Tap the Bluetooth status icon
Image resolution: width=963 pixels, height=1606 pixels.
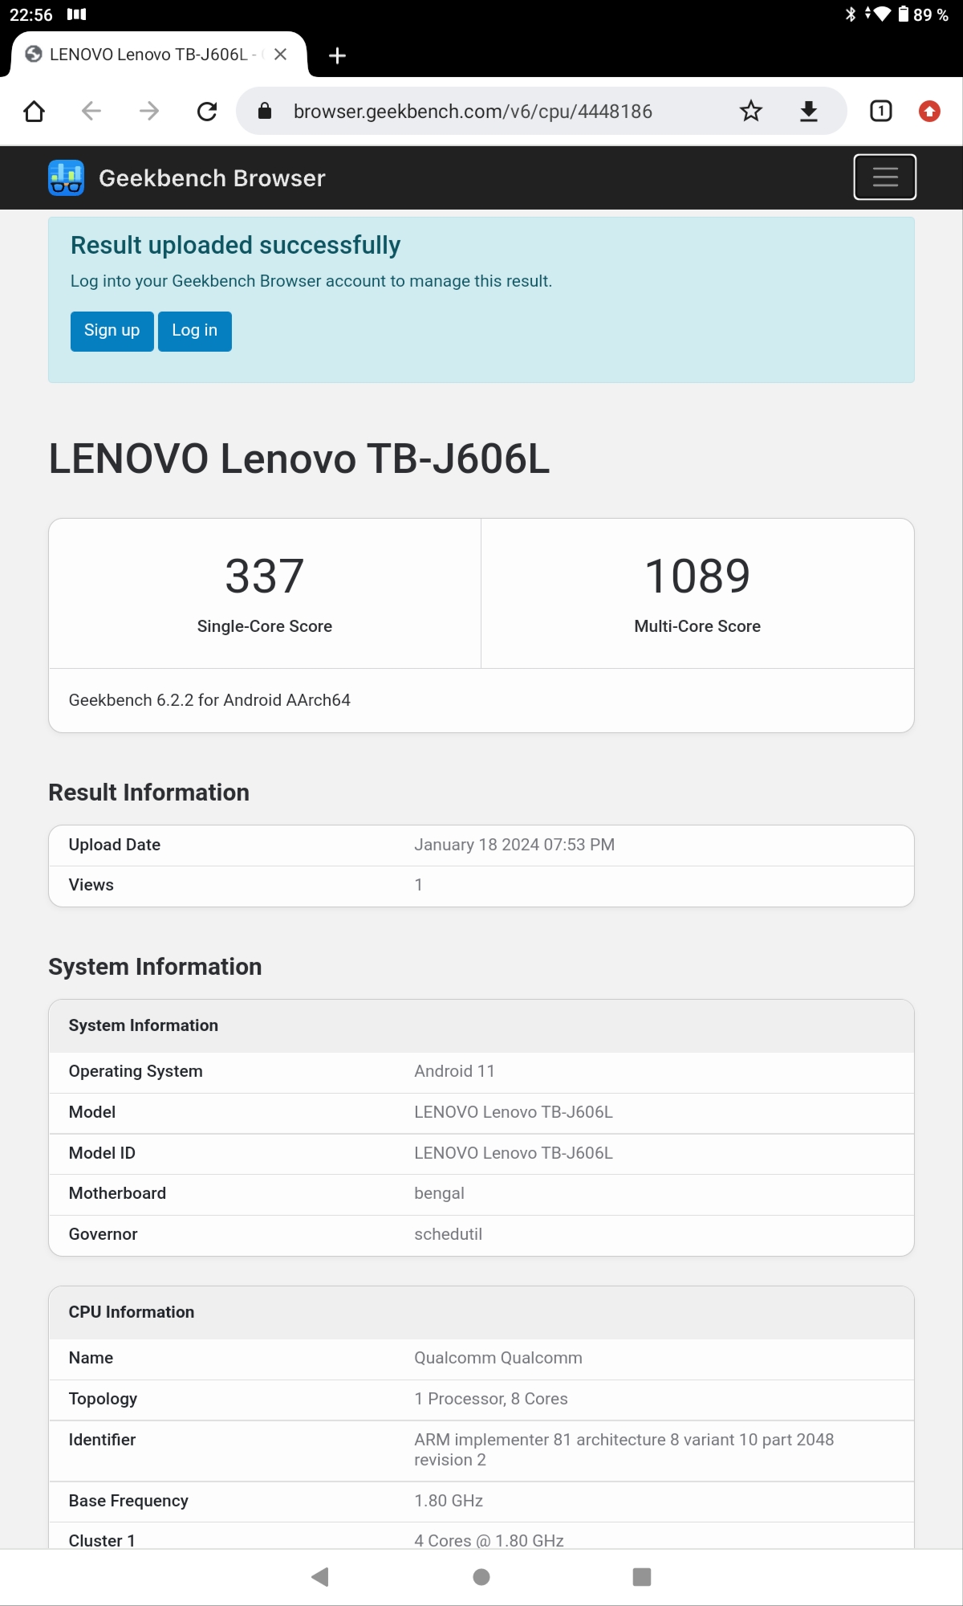(x=851, y=14)
